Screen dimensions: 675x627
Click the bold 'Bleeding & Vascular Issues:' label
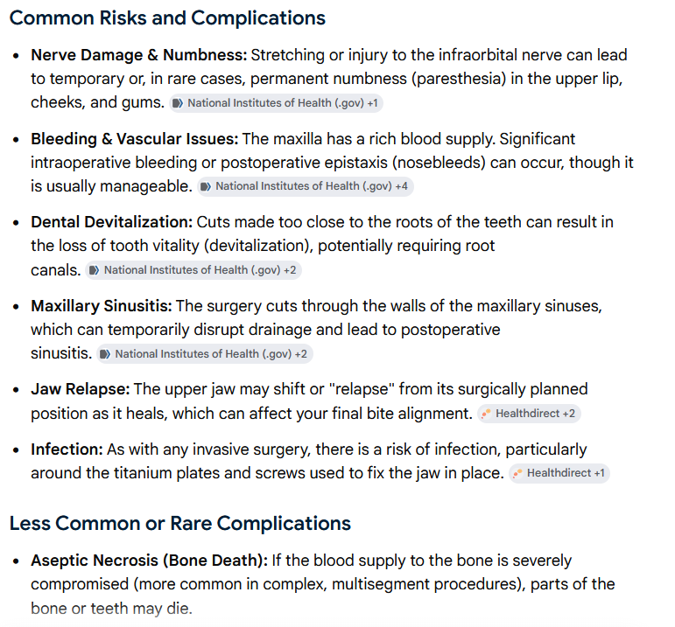coord(134,139)
